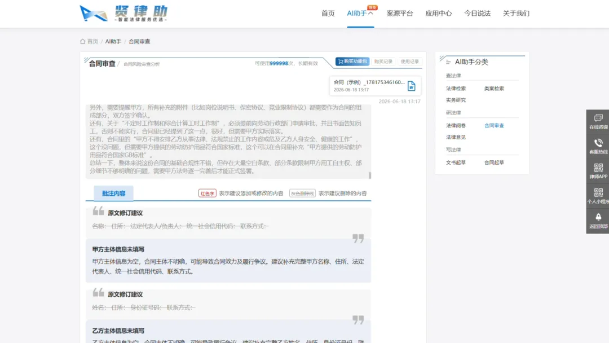Image resolution: width=609 pixels, height=343 pixels.
Task: Open 案源平台 in top navigation
Action: coord(400,13)
